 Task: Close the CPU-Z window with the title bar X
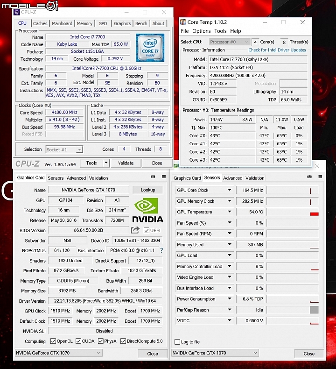[164, 12]
